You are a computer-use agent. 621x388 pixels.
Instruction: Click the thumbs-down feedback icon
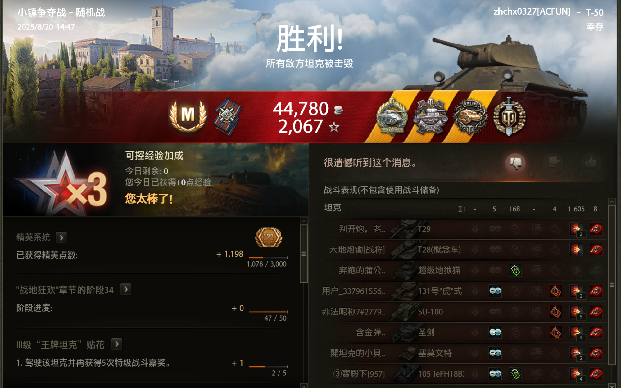(515, 163)
